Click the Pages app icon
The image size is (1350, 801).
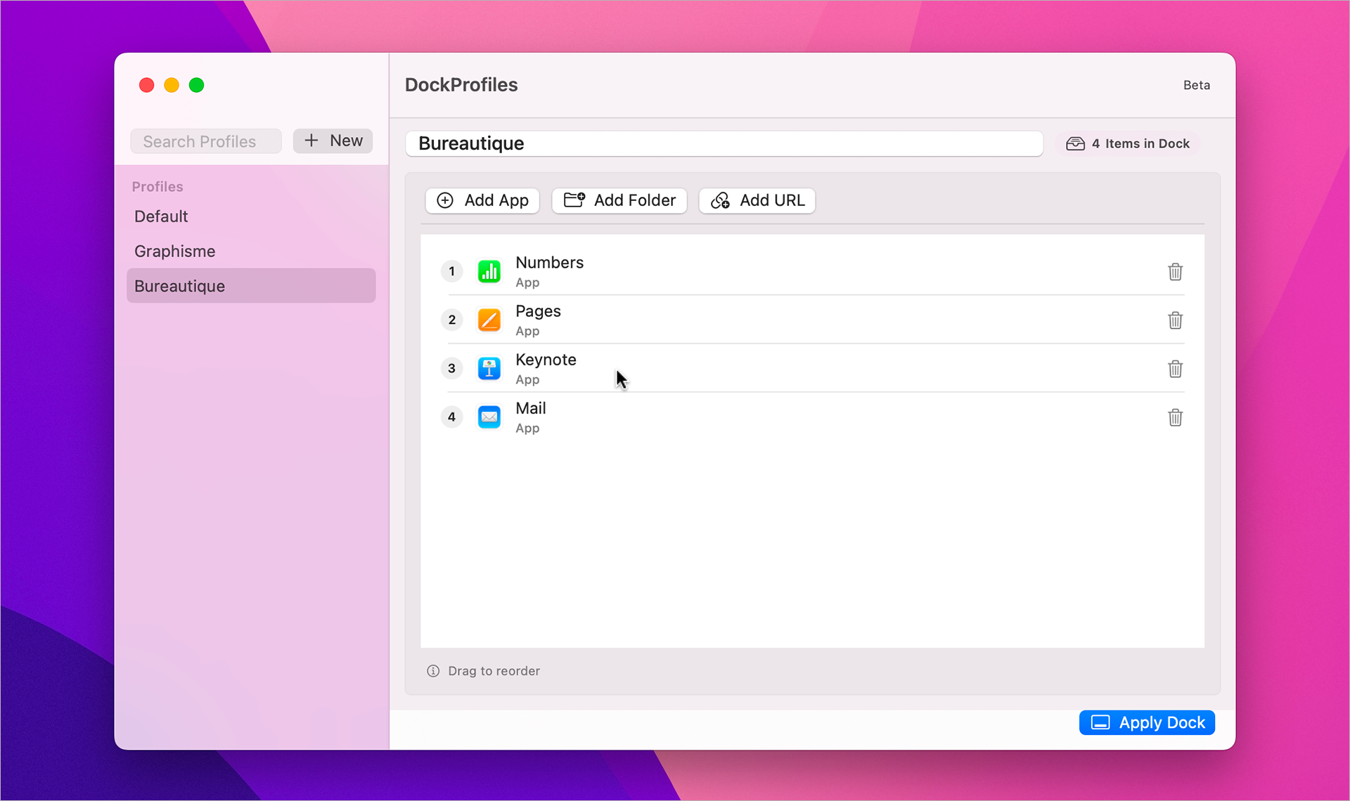pyautogui.click(x=489, y=320)
